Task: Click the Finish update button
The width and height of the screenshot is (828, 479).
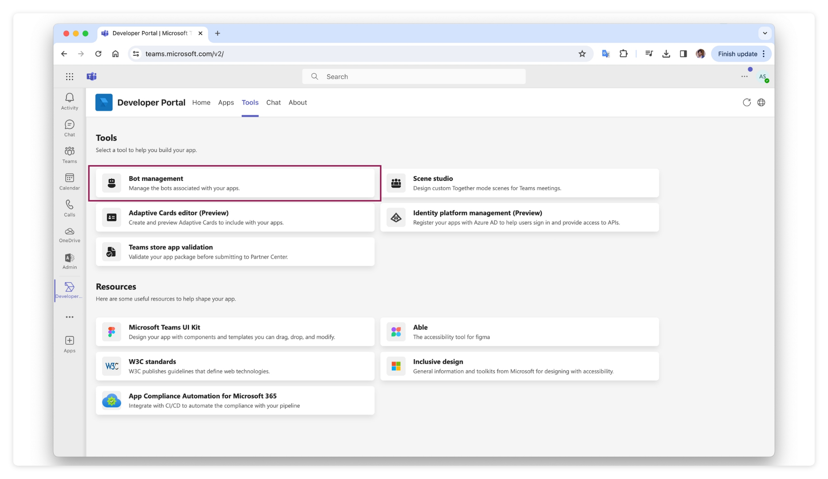Action: [x=737, y=54]
